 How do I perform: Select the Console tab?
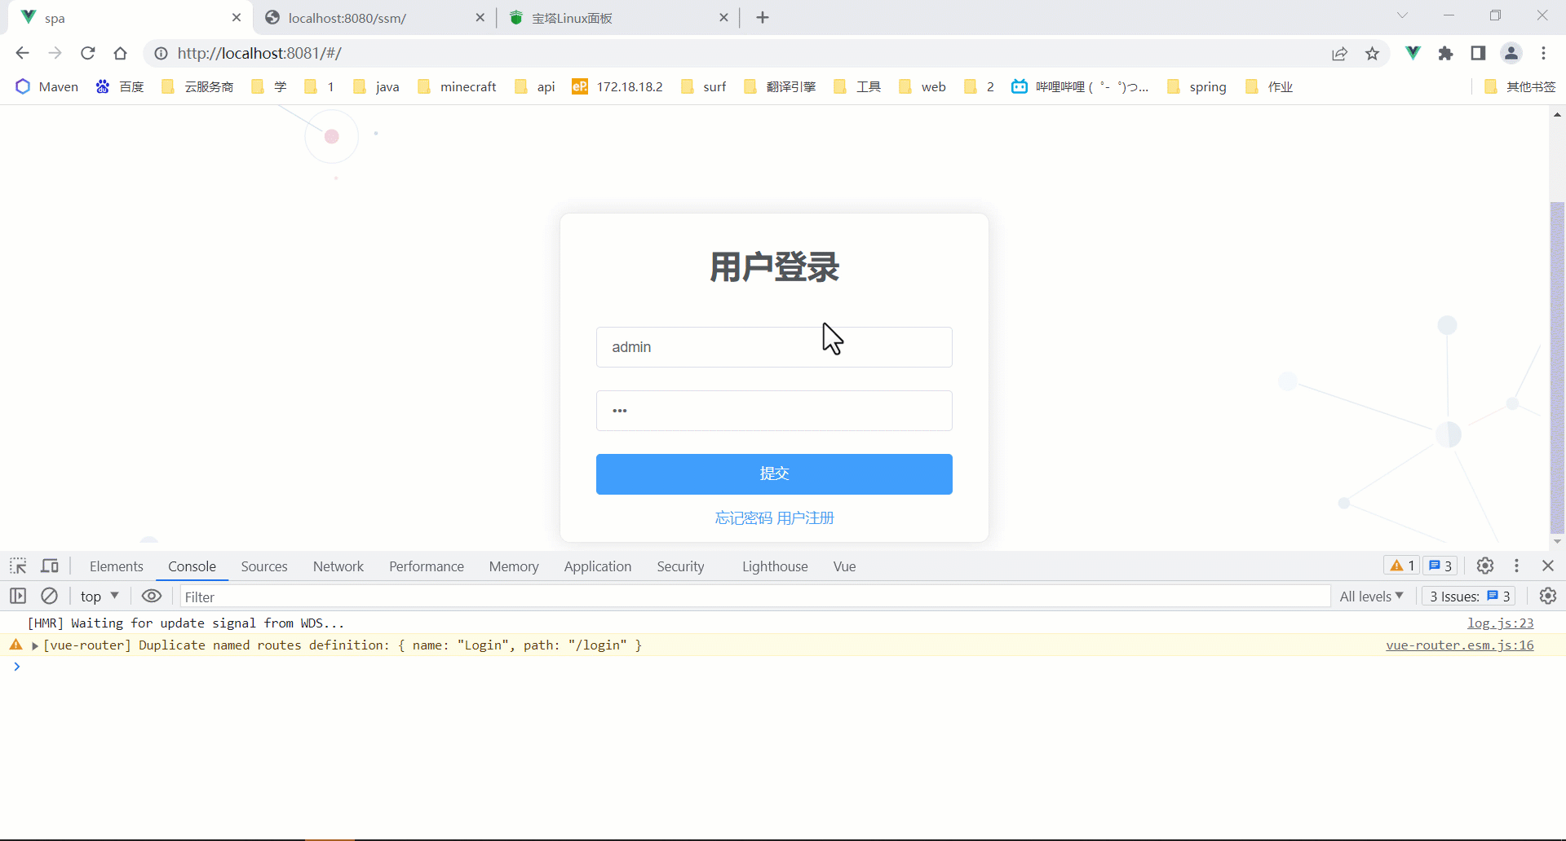coord(192,566)
